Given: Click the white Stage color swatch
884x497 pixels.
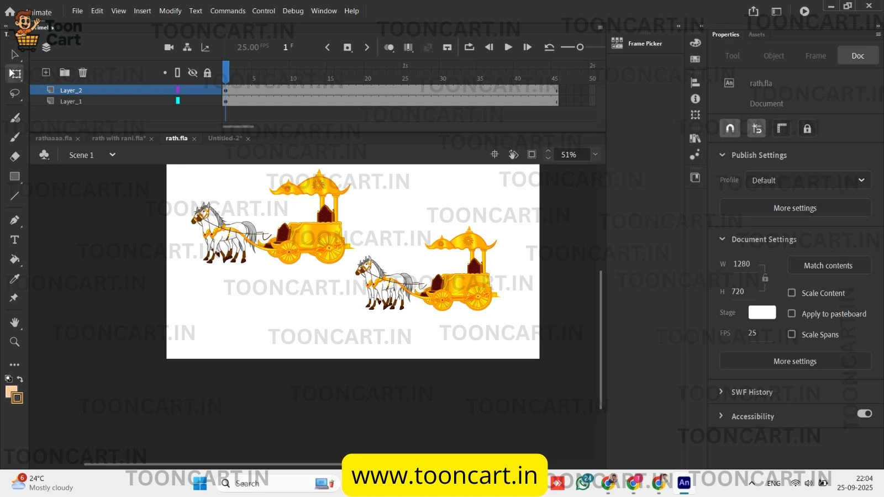Looking at the screenshot, I should tap(762, 313).
